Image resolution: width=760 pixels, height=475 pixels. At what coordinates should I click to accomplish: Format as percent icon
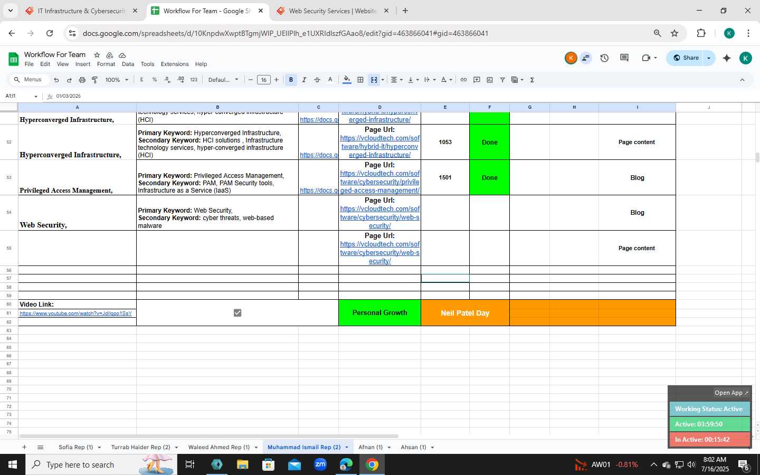click(155, 80)
